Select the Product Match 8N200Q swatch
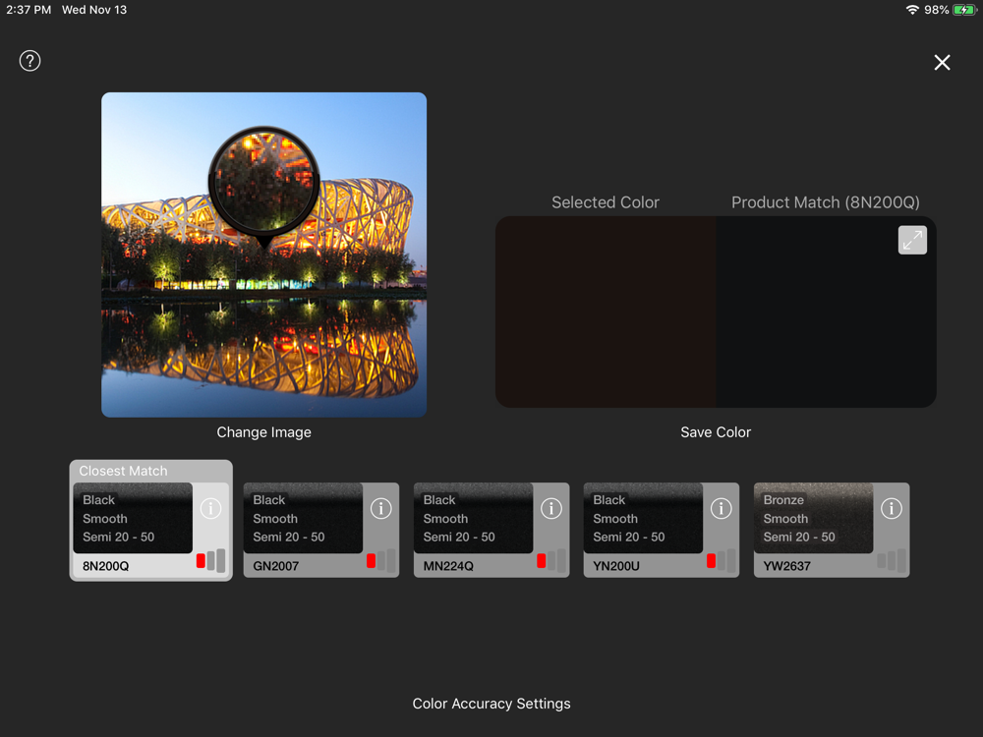The width and height of the screenshot is (983, 737). pyautogui.click(x=827, y=312)
